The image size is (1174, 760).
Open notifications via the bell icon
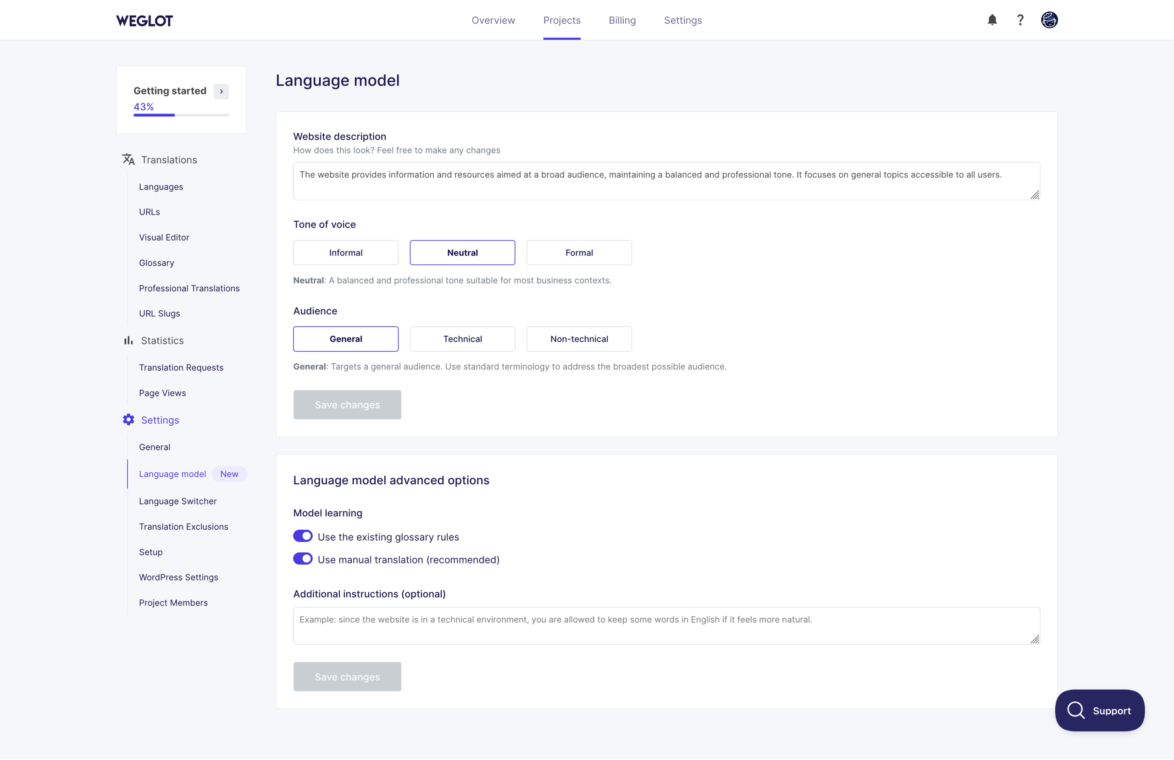click(x=992, y=20)
